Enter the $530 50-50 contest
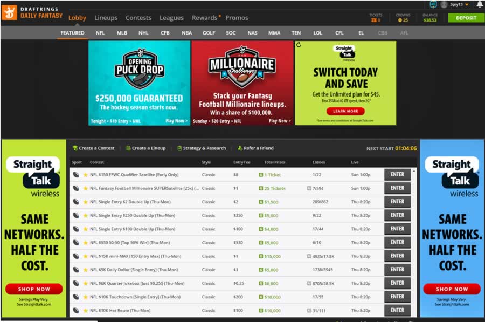The height and width of the screenshot is (322, 485). click(x=397, y=242)
